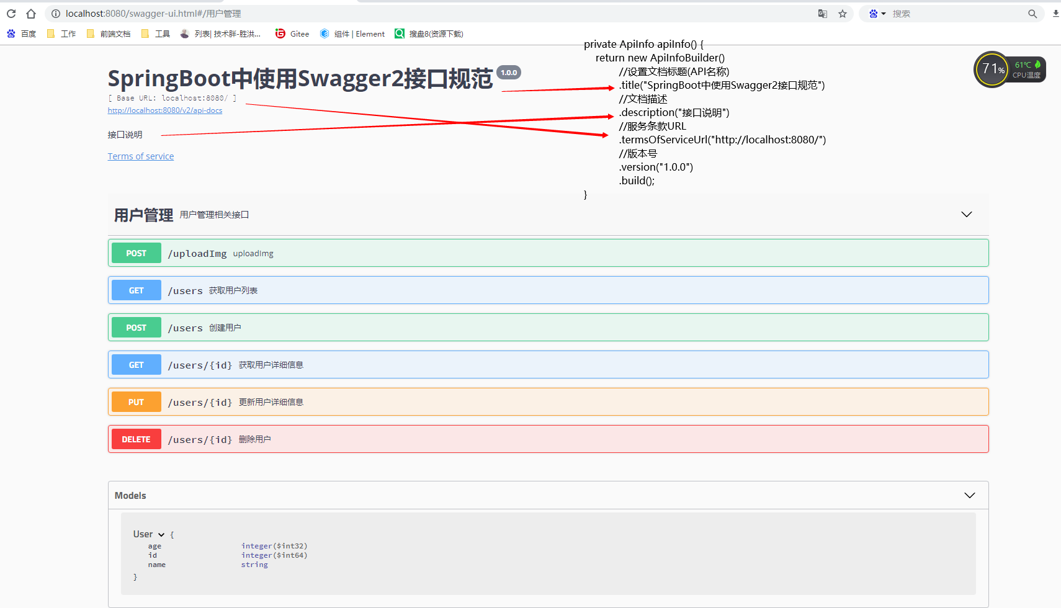Select the integer($int32) type of age
Image resolution: width=1061 pixels, height=608 pixels.
(274, 546)
